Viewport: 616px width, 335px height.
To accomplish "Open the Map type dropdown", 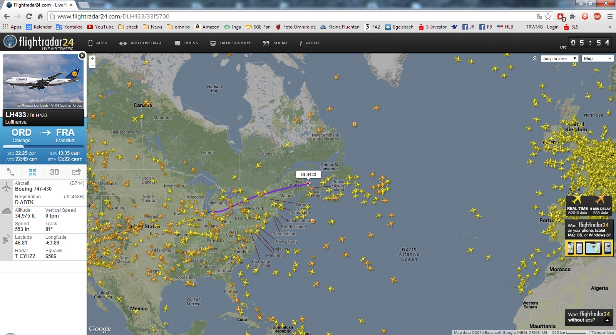I will coord(598,59).
